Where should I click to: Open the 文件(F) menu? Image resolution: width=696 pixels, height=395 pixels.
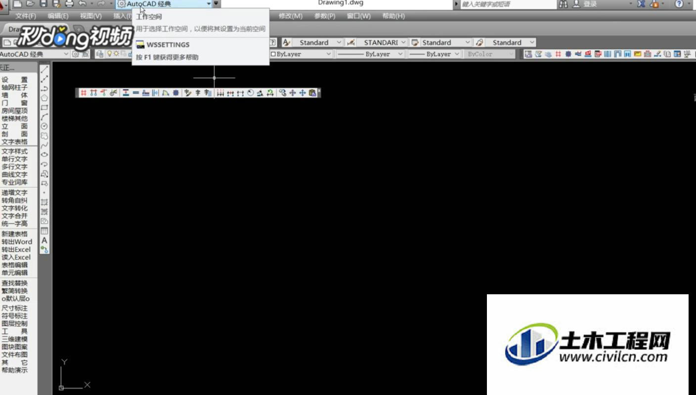26,16
